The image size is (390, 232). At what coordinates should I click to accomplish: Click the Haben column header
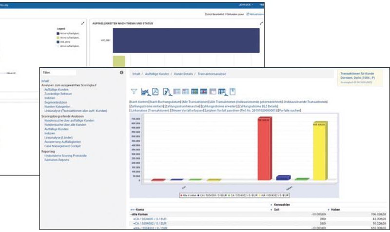(x=335, y=210)
